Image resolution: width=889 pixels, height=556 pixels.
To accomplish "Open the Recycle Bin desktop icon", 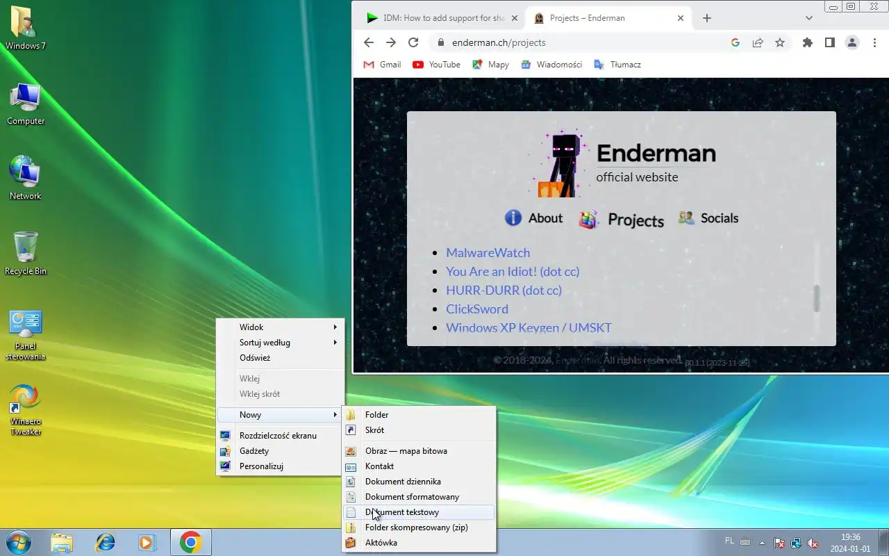I will 26,254.
